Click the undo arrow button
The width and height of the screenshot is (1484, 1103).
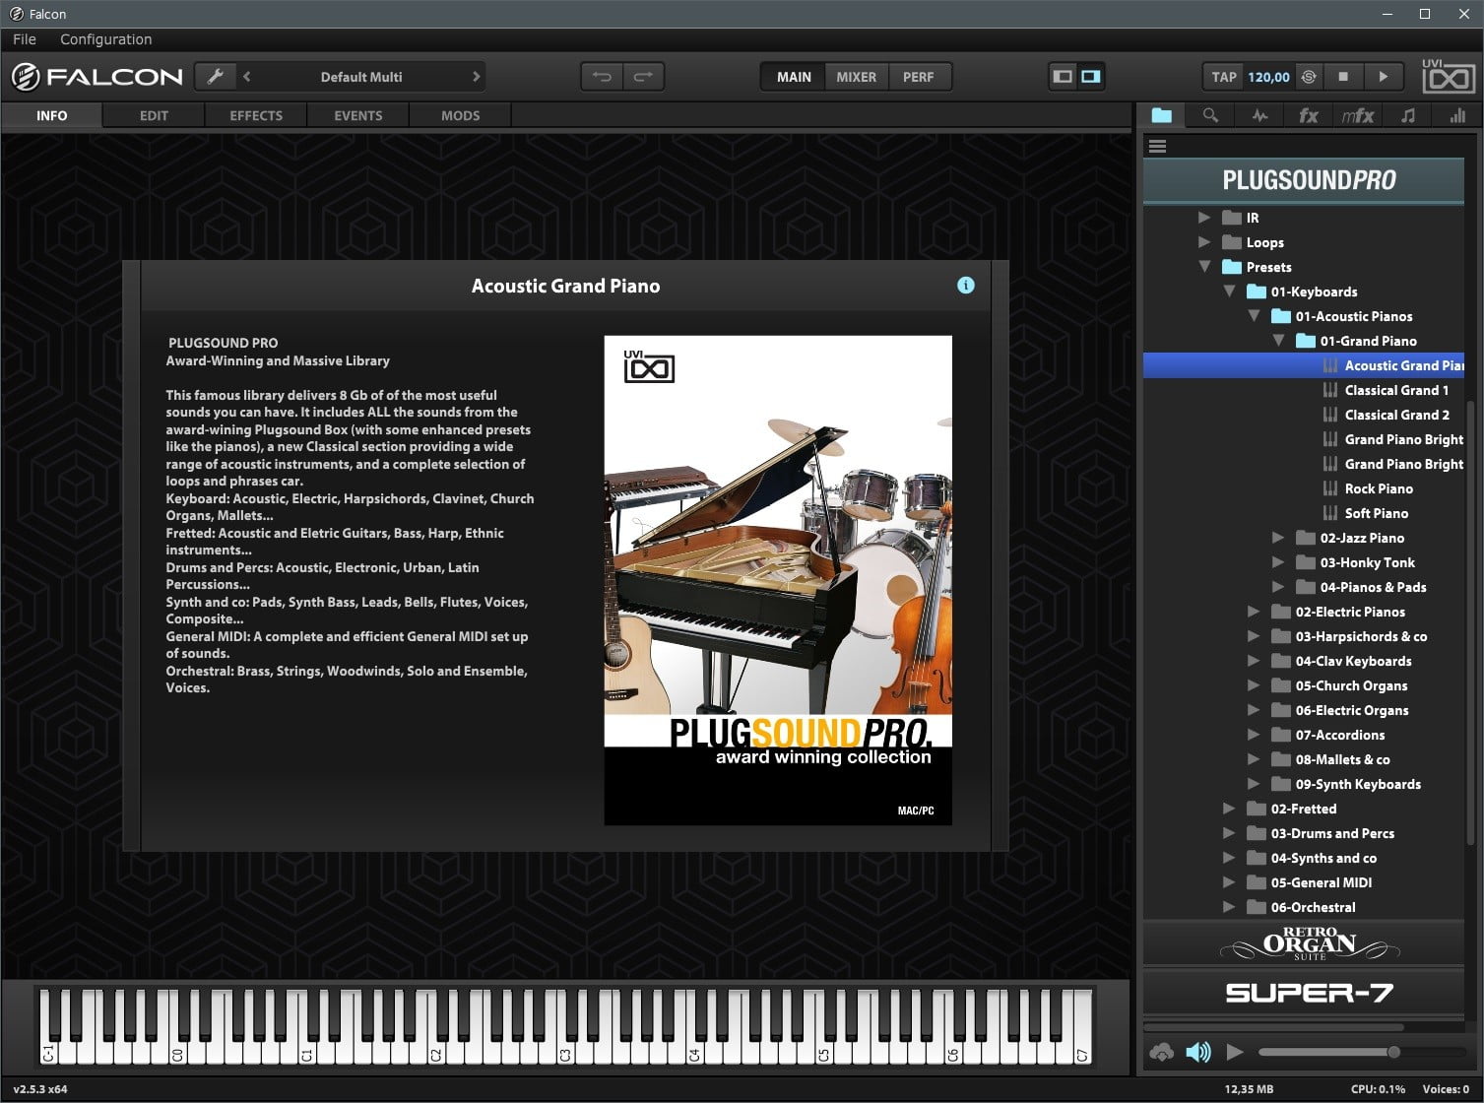tap(602, 77)
